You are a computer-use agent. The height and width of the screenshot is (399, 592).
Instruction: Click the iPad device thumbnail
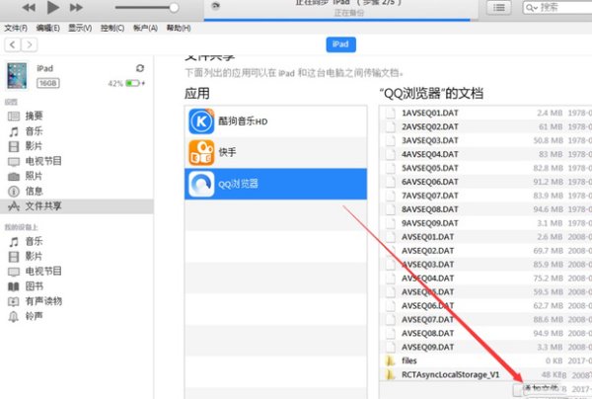pyautogui.click(x=17, y=76)
